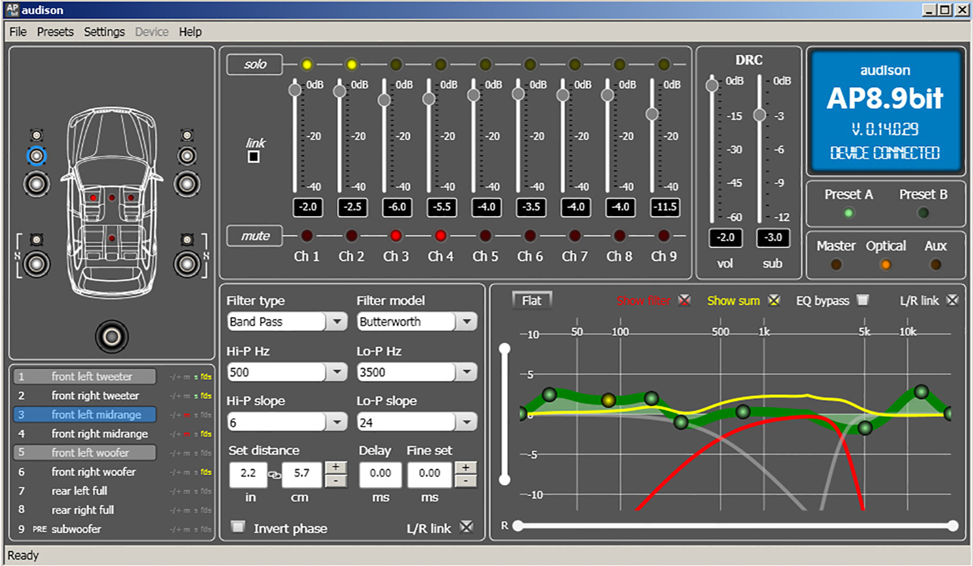The width and height of the screenshot is (973, 566).
Task: Click the DRC vol slider handle
Action: tap(712, 85)
